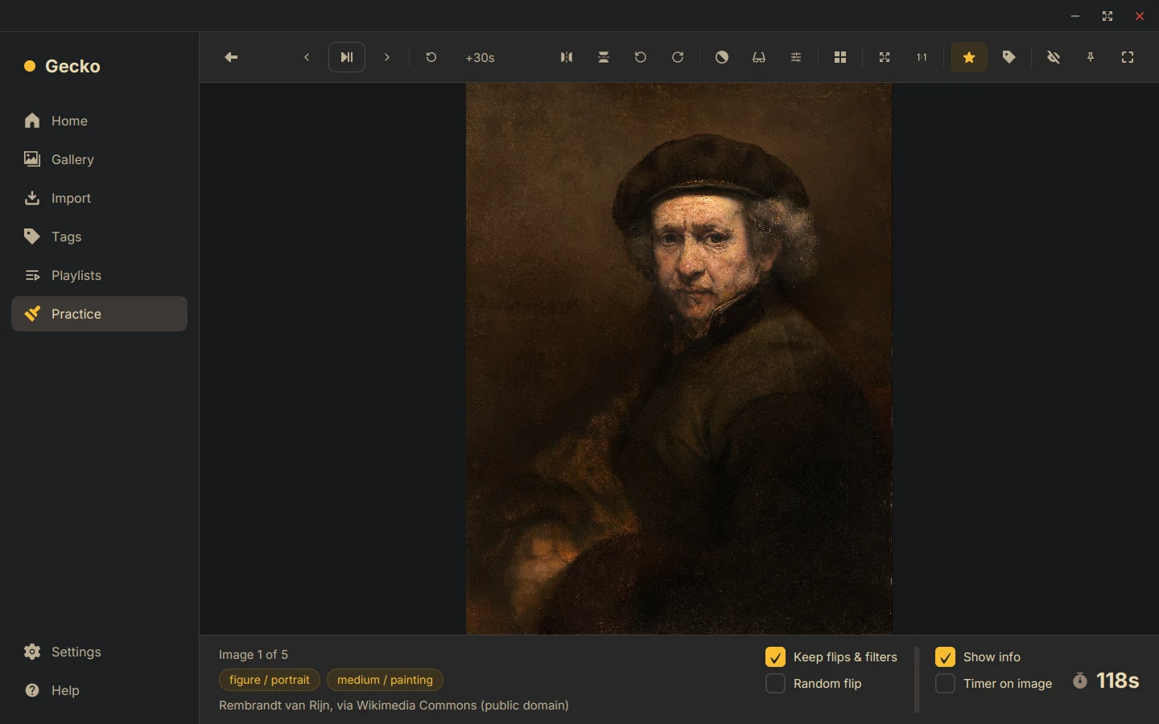Rotate the image clockwise

coord(678,57)
